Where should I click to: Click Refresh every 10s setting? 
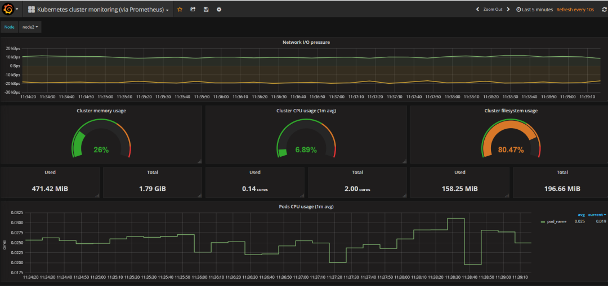point(575,10)
